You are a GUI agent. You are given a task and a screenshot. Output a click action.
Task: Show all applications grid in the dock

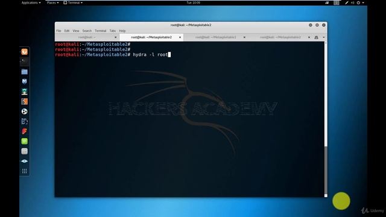[24, 171]
